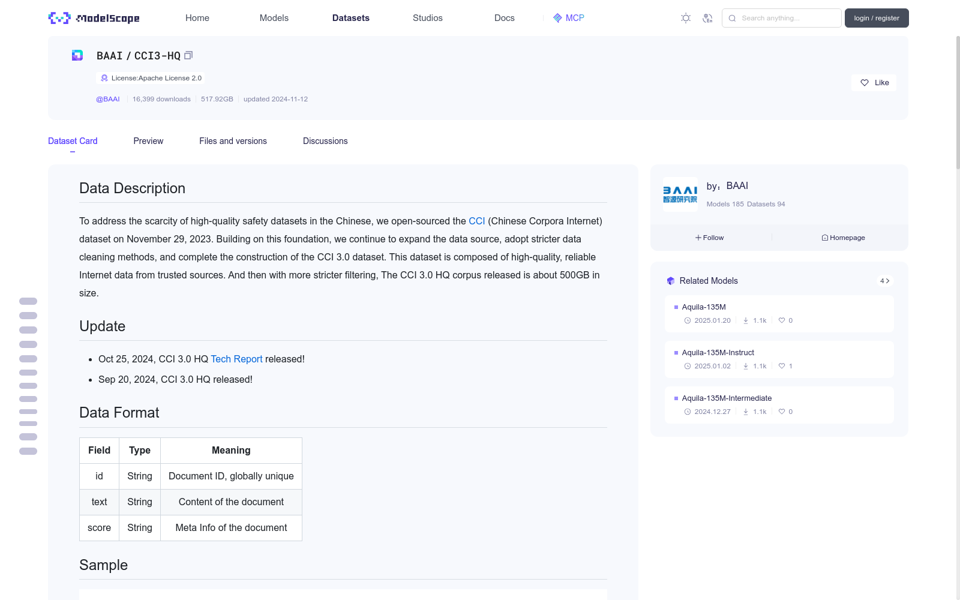The width and height of the screenshot is (960, 600).
Task: Click the page vertical scrollbar
Action: point(958,102)
